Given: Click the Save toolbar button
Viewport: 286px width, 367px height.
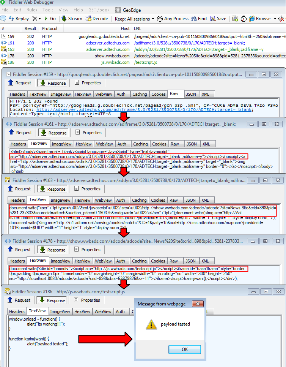Looking at the screenshot, I should tap(218, 19).
